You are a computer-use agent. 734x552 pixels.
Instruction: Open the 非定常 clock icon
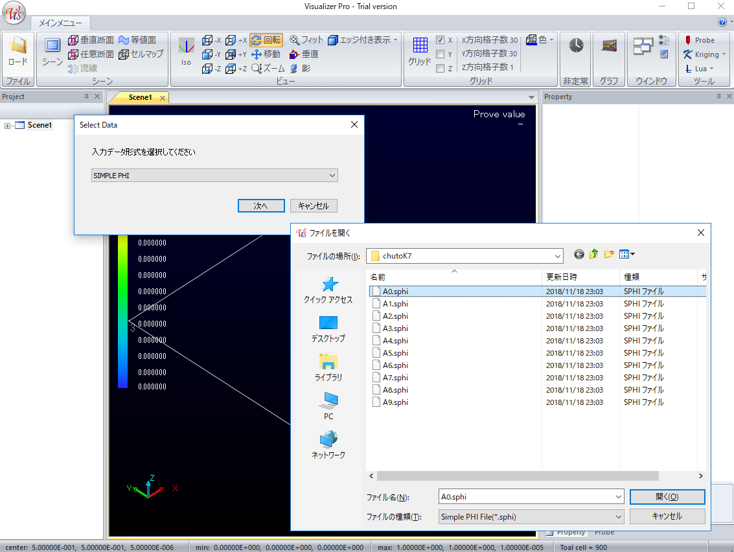coord(575,51)
